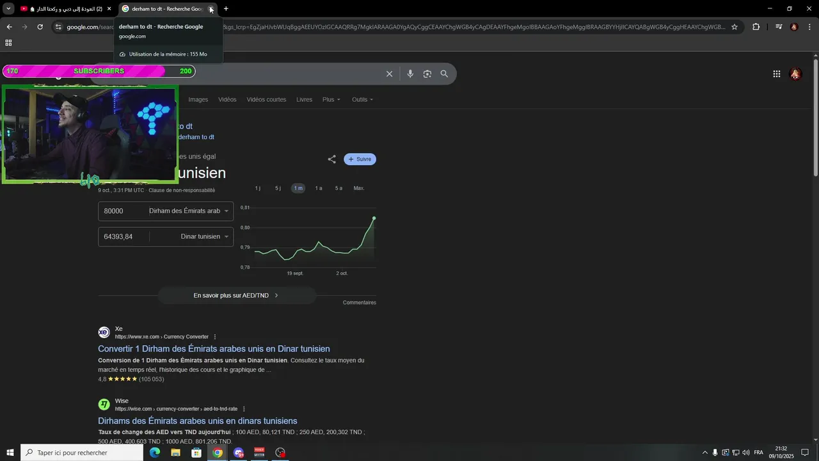Reload the current page

click(40, 27)
